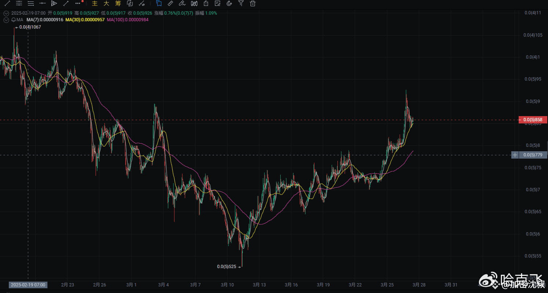This screenshot has height=293, width=548.
Task: Click the blue highlighted bookmark icon
Action: 159,3
